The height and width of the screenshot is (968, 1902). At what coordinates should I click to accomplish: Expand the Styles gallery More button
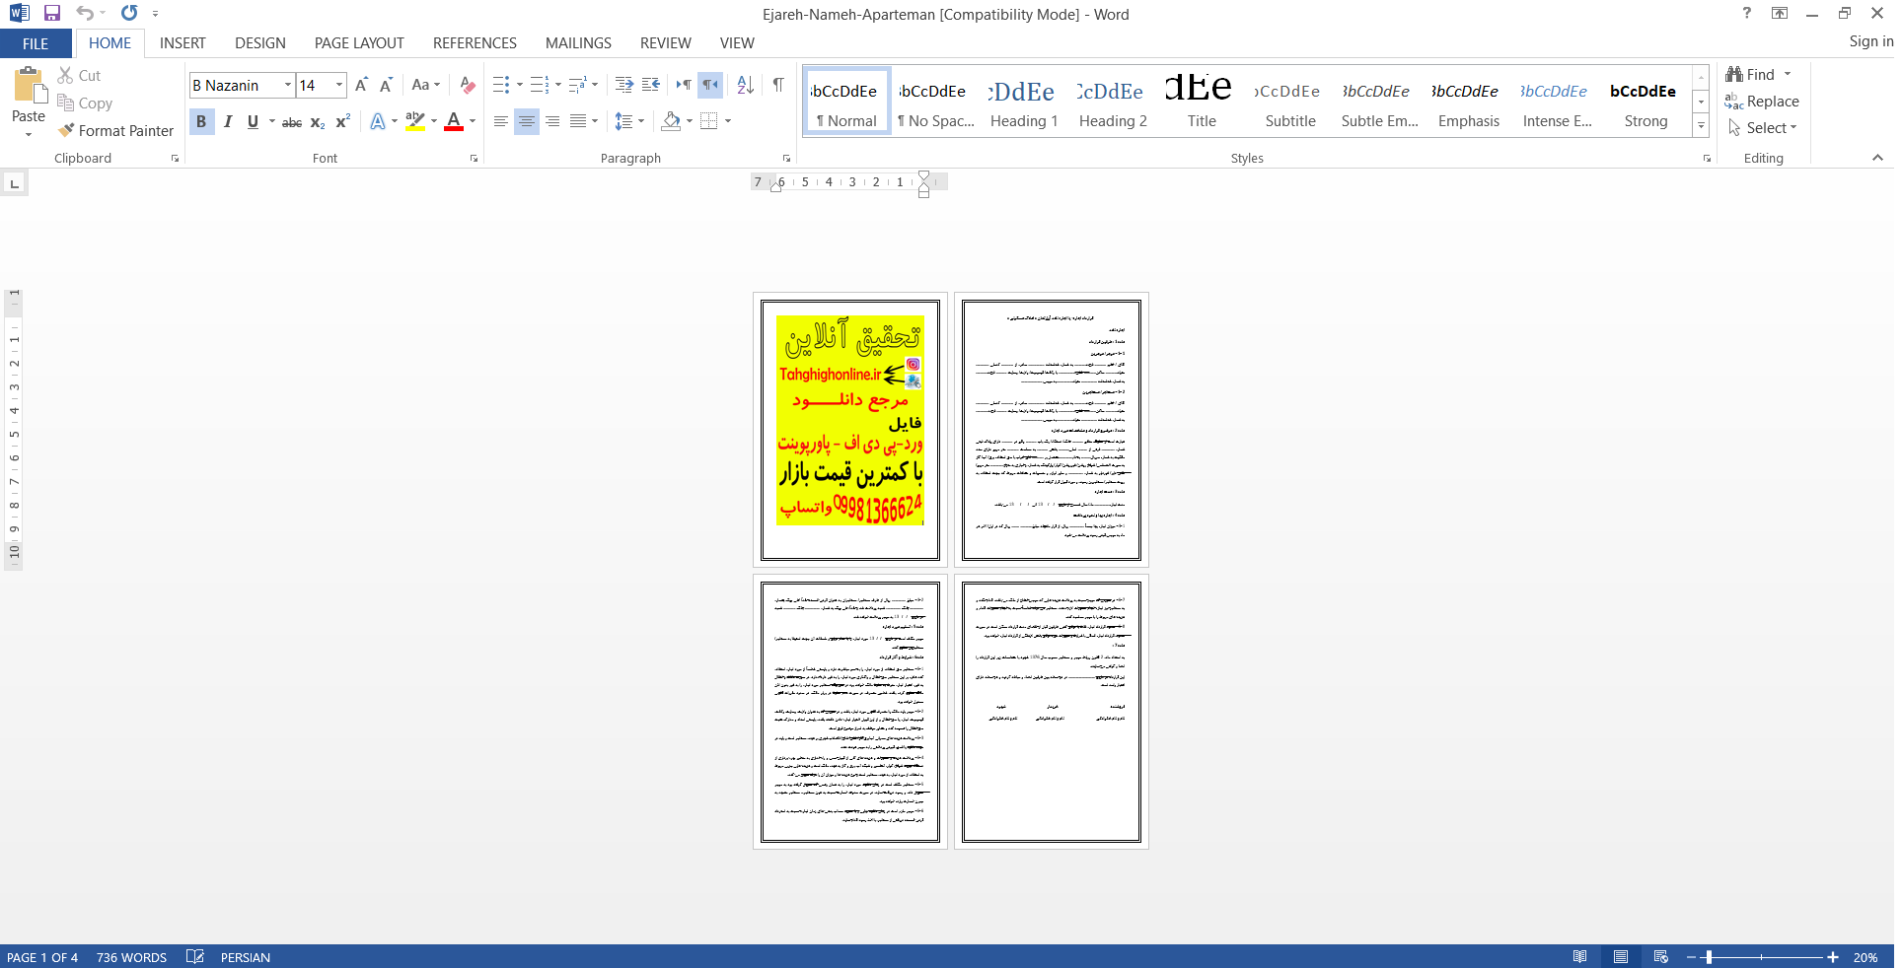tap(1701, 126)
